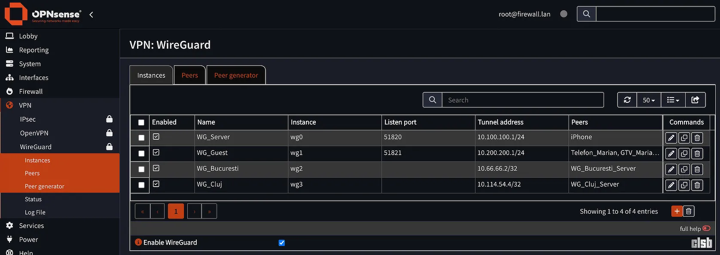Uncheck the Enable WireGuard checkbox
Screen dimensions: 720x255
282,243
